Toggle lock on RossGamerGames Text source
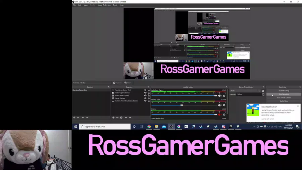This screenshot has width=302, height=170. (149, 90)
